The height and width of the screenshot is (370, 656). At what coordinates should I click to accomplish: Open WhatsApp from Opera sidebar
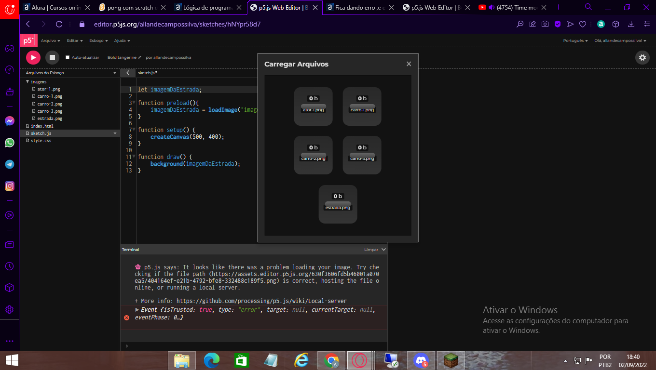(x=10, y=143)
